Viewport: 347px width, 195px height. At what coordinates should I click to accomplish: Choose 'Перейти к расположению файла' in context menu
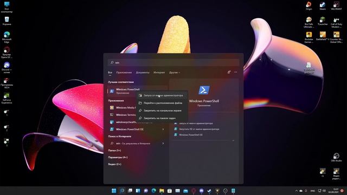click(162, 103)
